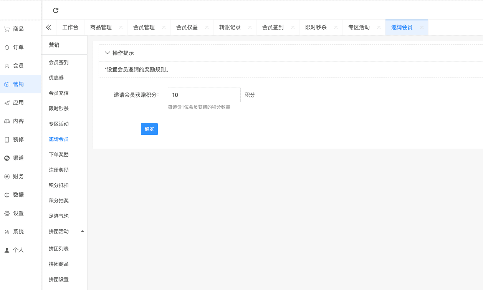Close the 转账记录 tab

(250, 27)
